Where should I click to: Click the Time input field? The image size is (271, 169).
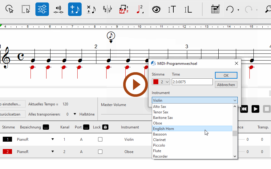(192, 82)
